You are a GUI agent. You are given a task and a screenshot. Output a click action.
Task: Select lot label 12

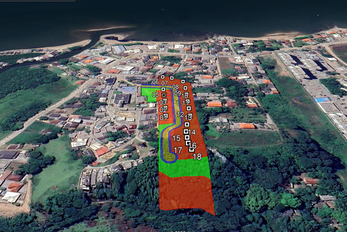pos(180,114)
